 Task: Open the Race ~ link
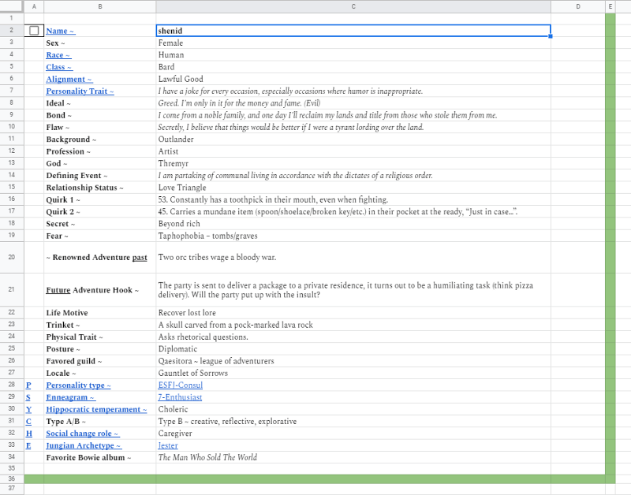tap(58, 55)
